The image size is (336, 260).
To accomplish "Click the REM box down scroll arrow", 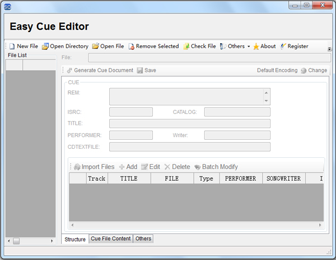I will pos(266,101).
